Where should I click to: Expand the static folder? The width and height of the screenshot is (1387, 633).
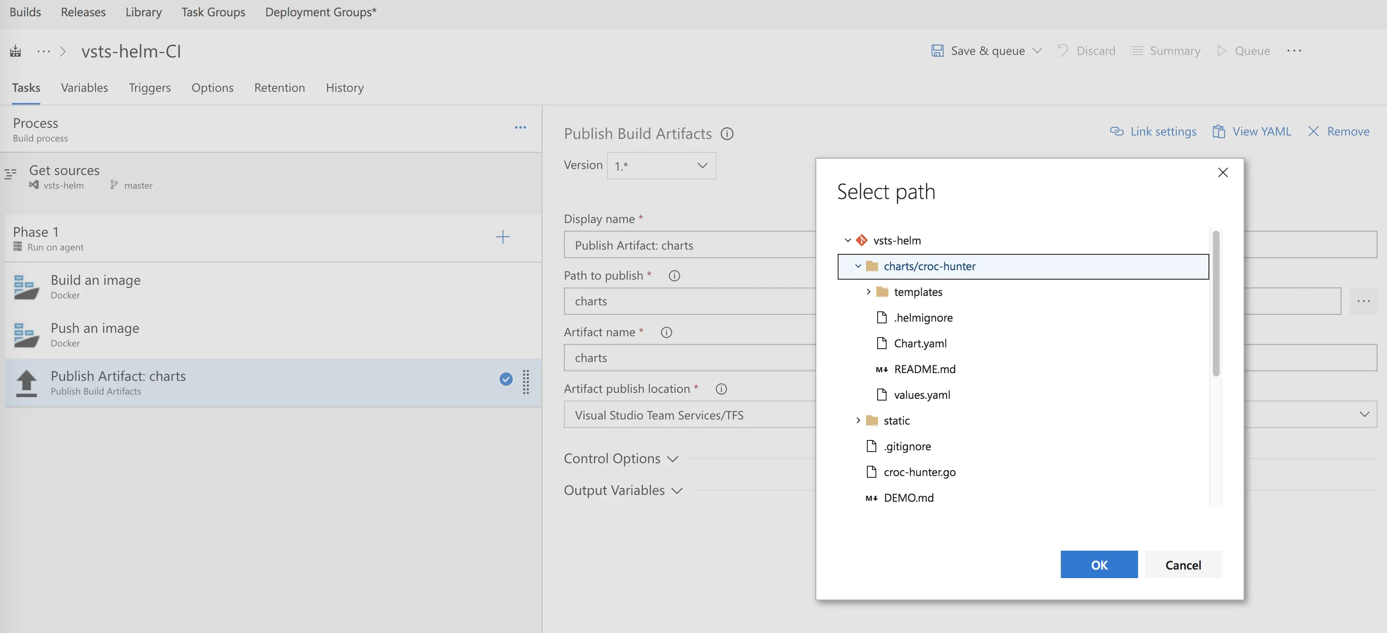858,420
